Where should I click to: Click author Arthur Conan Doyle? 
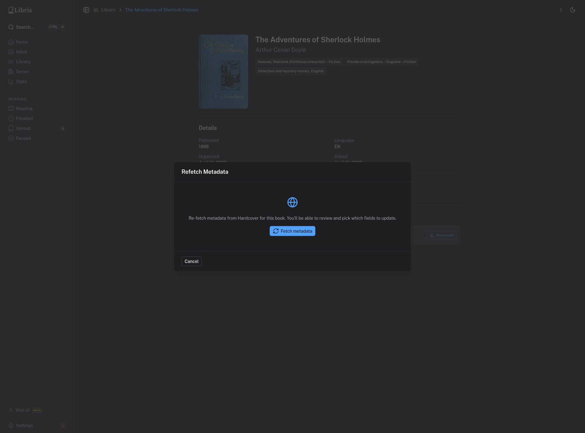click(x=280, y=50)
